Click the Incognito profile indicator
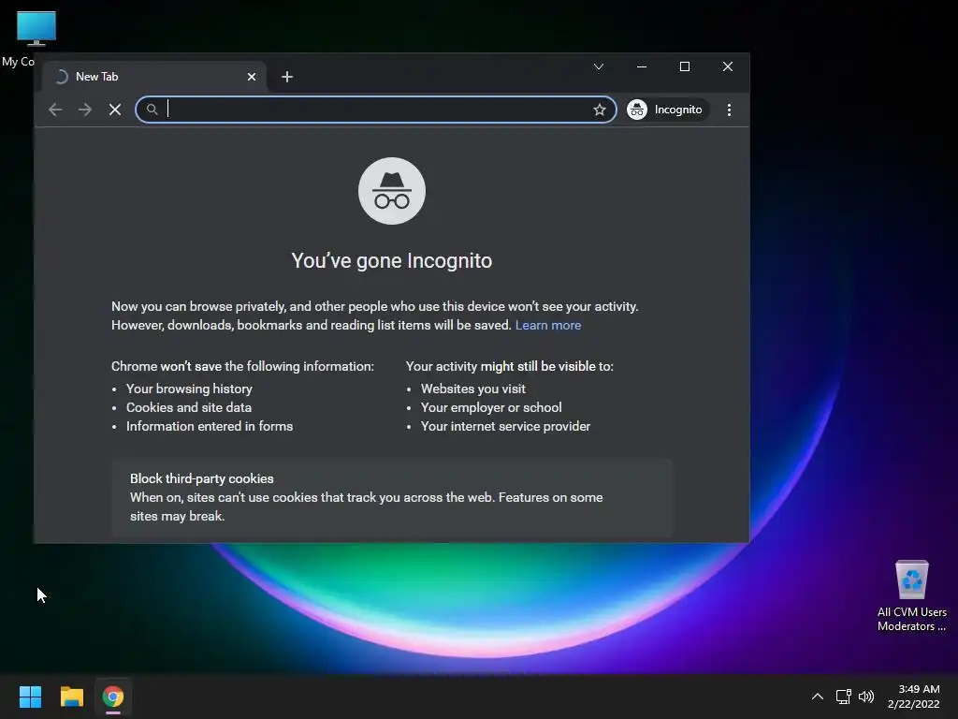 (666, 110)
